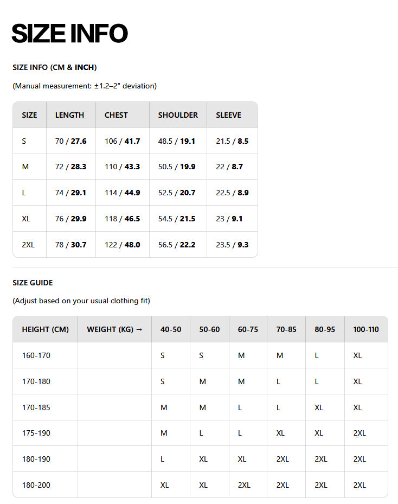Select the HEIGHT (CM) column header
The height and width of the screenshot is (504, 398).
(45, 329)
